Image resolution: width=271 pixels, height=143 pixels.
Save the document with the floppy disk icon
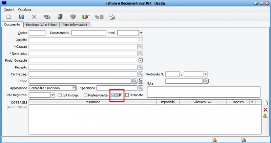[x=21, y=17]
